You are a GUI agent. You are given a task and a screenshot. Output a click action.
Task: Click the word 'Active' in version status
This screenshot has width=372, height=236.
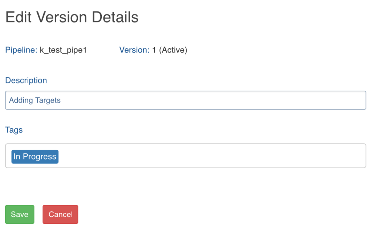173,50
